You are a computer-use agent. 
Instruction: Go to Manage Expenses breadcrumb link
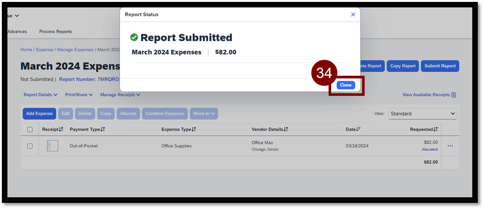76,49
